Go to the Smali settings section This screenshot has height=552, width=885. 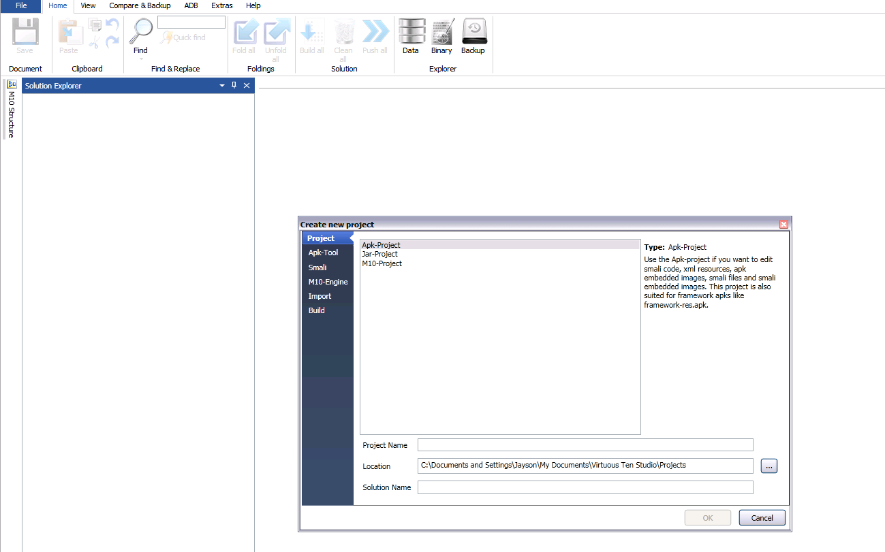[317, 267]
